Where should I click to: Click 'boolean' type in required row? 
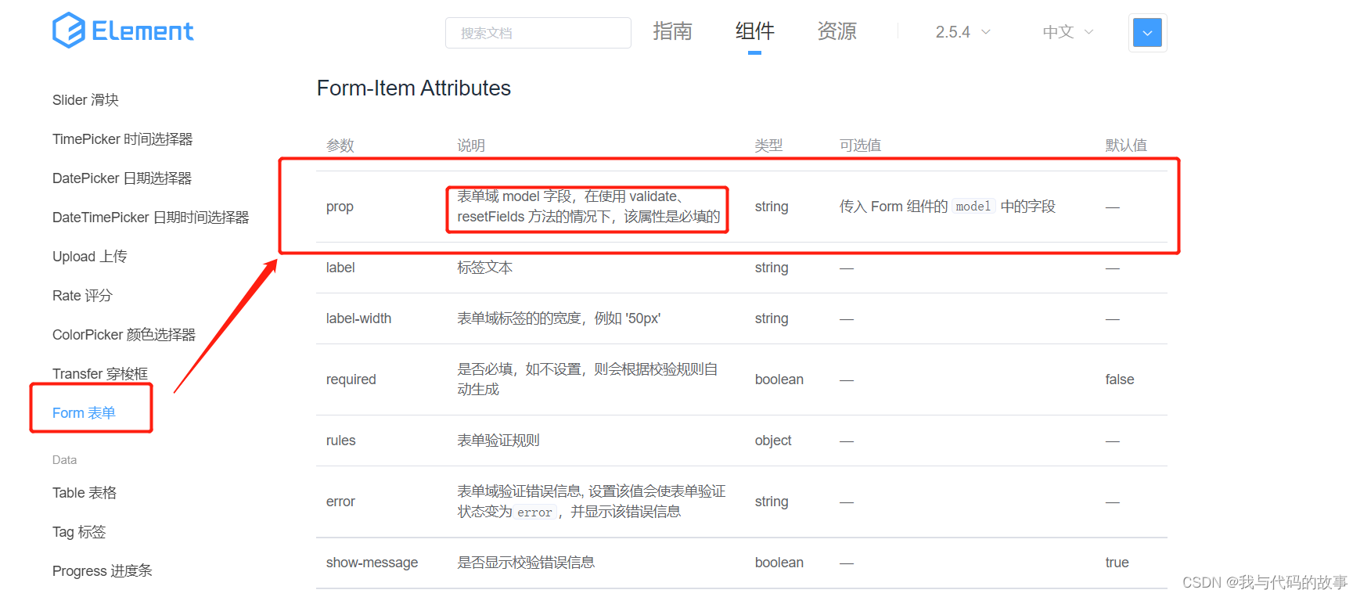click(779, 379)
